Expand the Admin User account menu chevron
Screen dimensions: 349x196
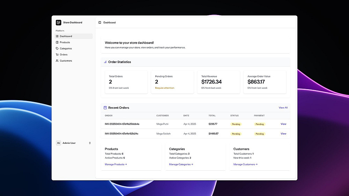tap(90, 143)
